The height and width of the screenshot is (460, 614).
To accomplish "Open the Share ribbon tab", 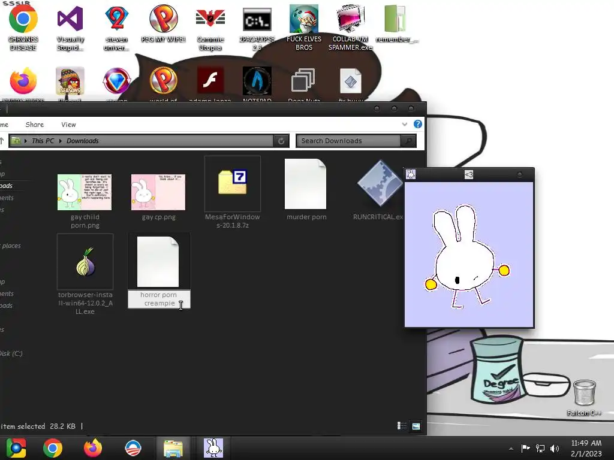I will click(34, 125).
